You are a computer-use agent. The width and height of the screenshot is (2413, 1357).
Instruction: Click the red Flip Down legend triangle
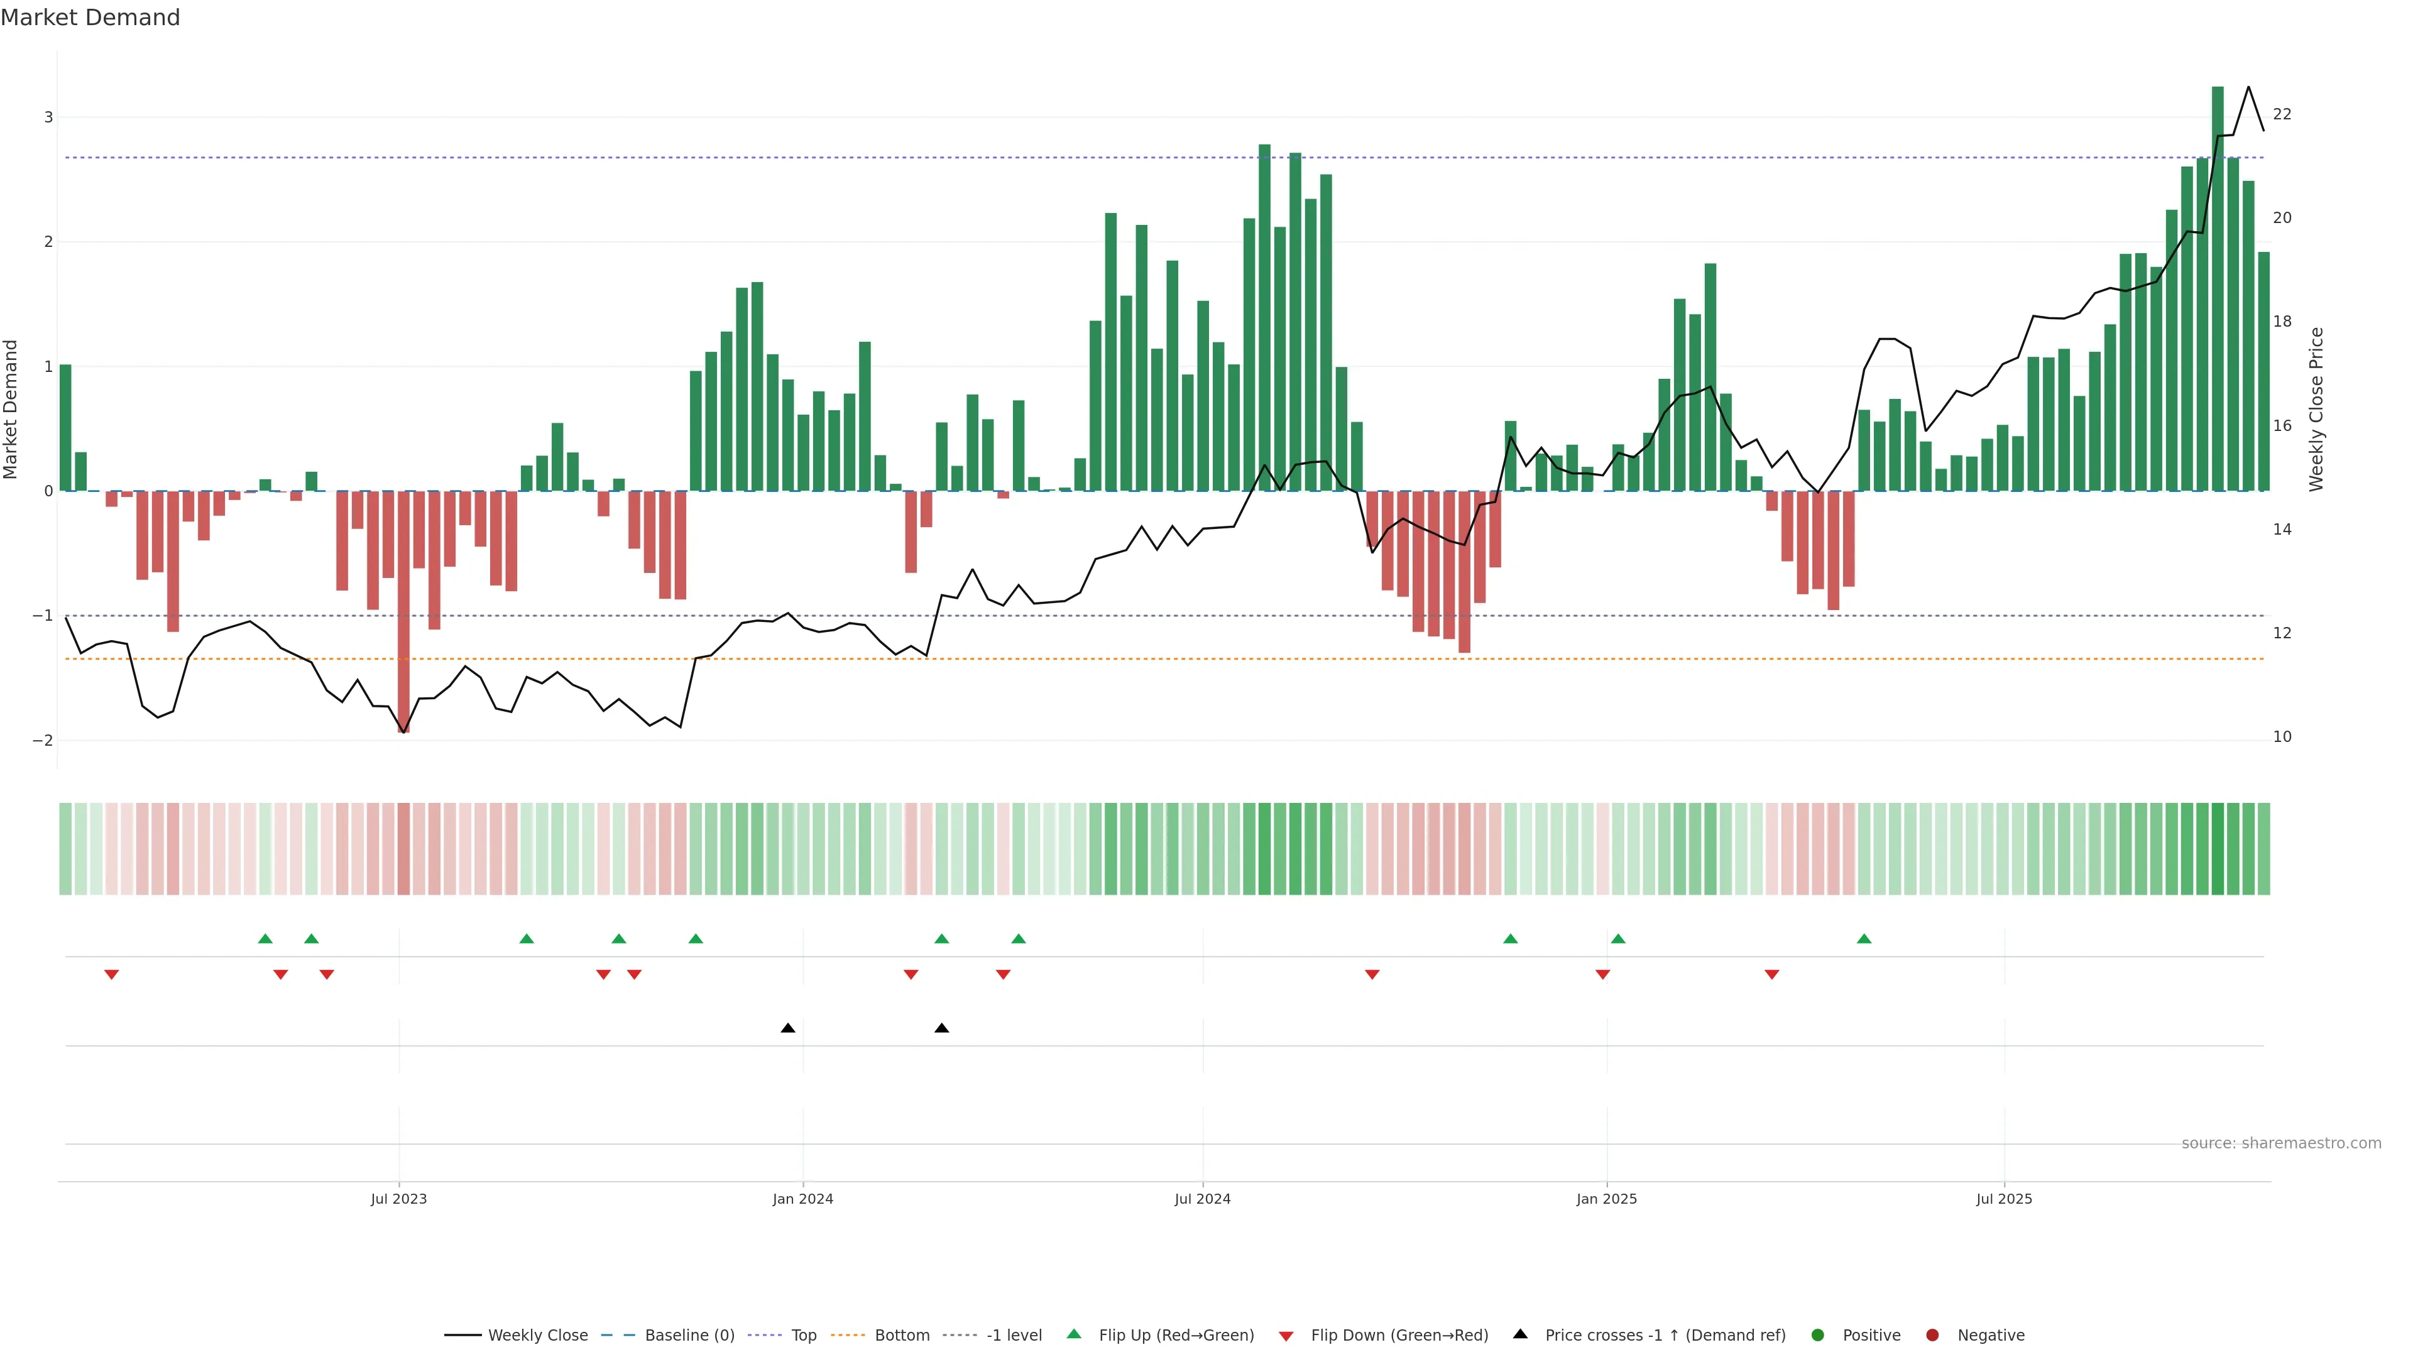1286,1336
